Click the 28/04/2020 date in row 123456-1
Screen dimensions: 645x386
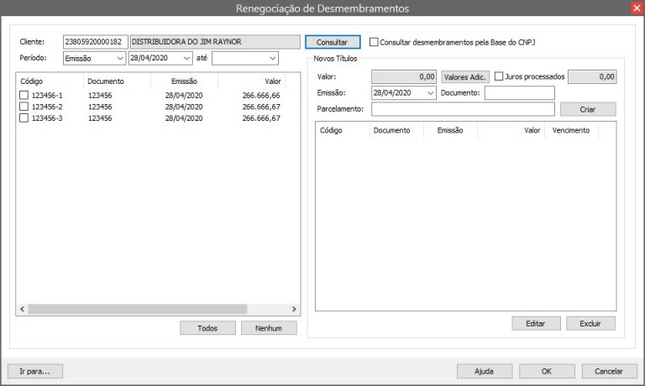184,96
